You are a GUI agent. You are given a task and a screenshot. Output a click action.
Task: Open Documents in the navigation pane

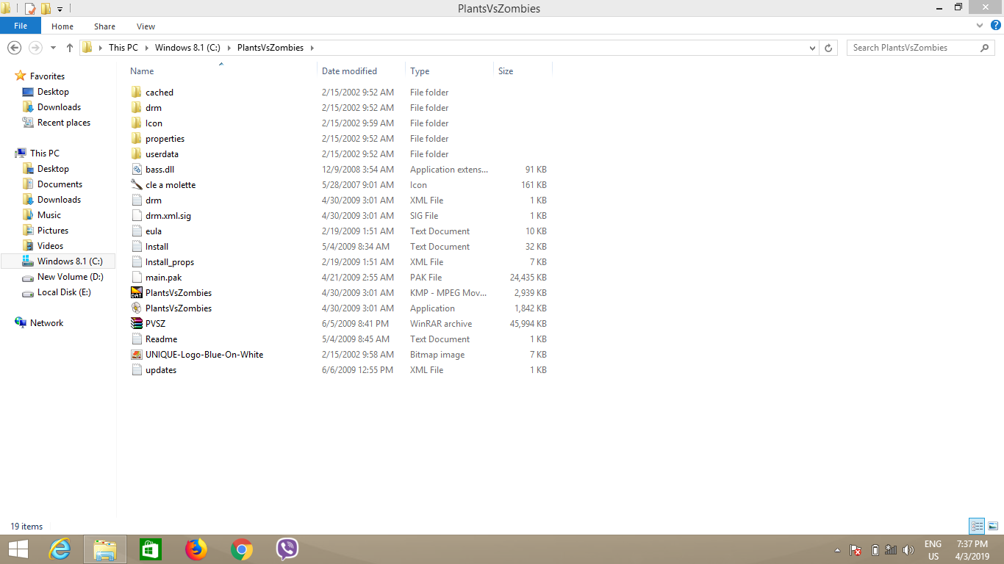[60, 184]
